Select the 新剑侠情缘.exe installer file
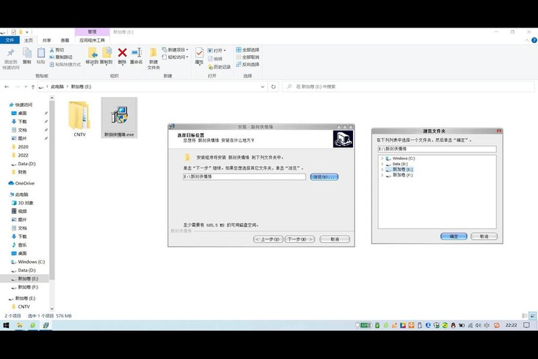 (x=119, y=118)
